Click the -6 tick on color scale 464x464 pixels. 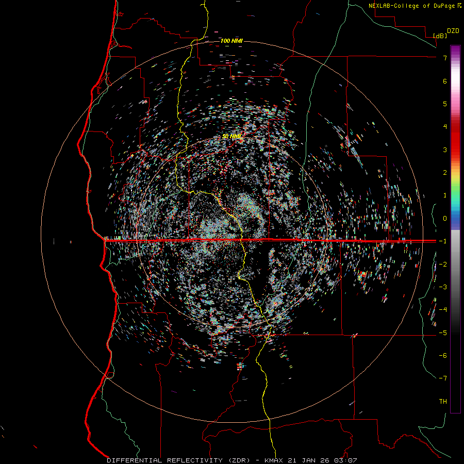pos(443,356)
